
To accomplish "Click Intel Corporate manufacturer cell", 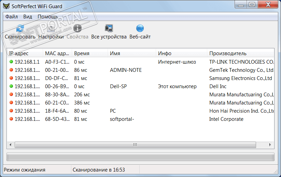I will click(226, 119).
